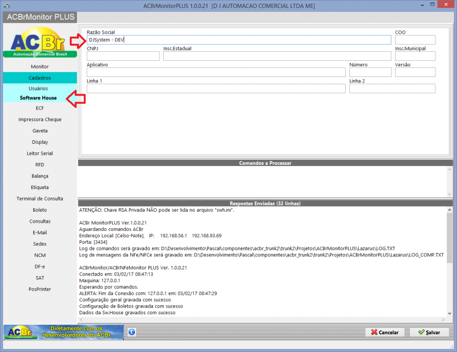457x352 pixels.
Task: Focus the Aplicativo input field
Action: tap(216, 72)
